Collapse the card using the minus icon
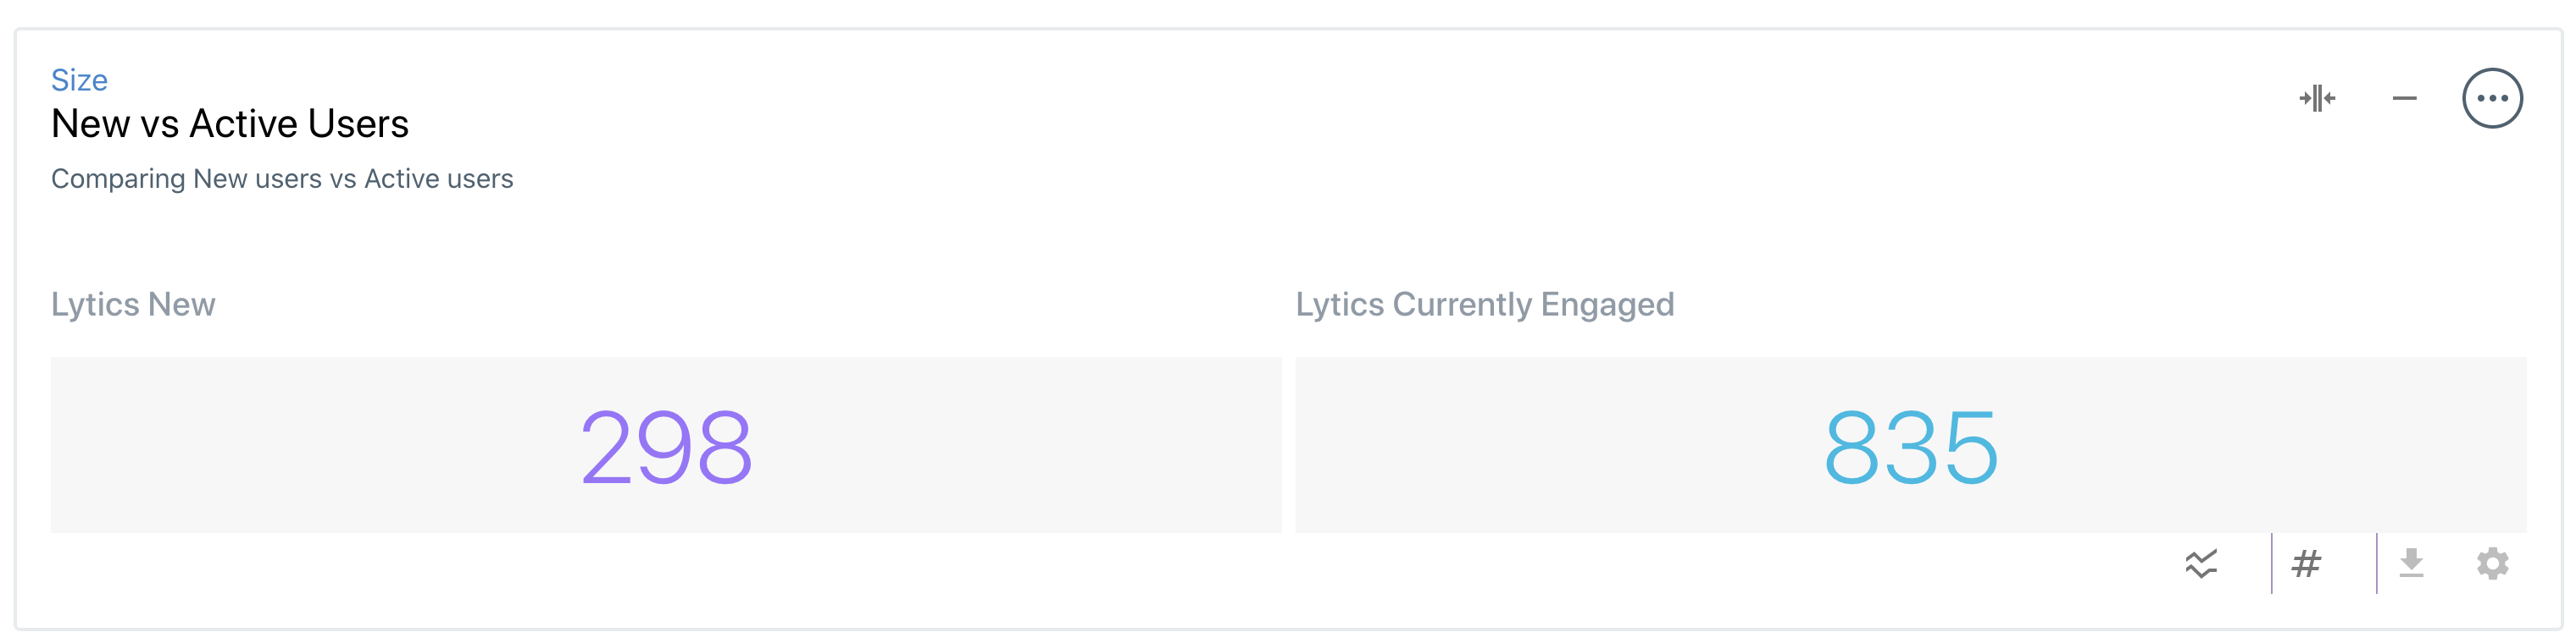The height and width of the screenshot is (643, 2576). coord(2404,98)
